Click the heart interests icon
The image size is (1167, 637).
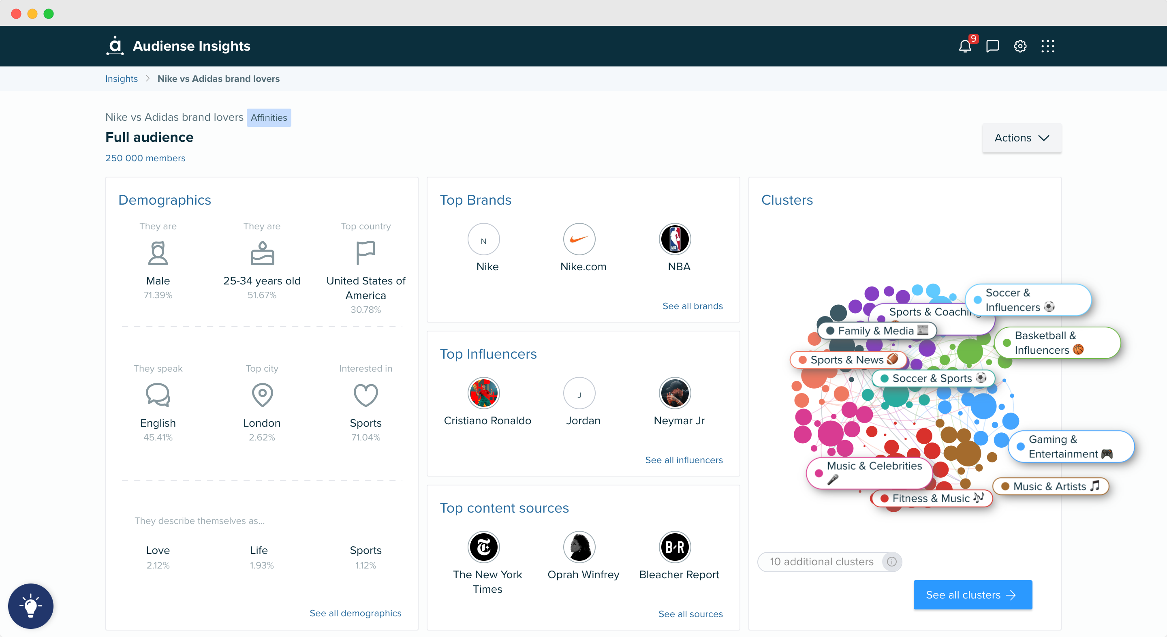pos(365,395)
